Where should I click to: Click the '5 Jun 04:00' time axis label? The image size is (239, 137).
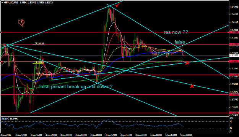pyautogui.click(x=171, y=135)
